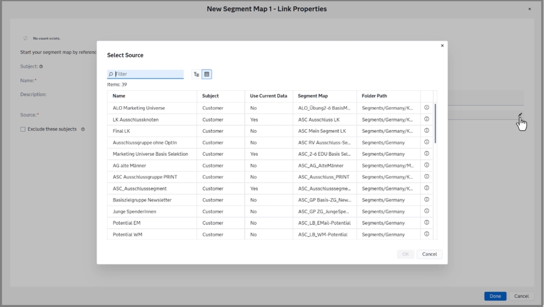544x307 pixels.
Task: Open info for Basiszielgruppe Newsletter row
Action: [427, 199]
